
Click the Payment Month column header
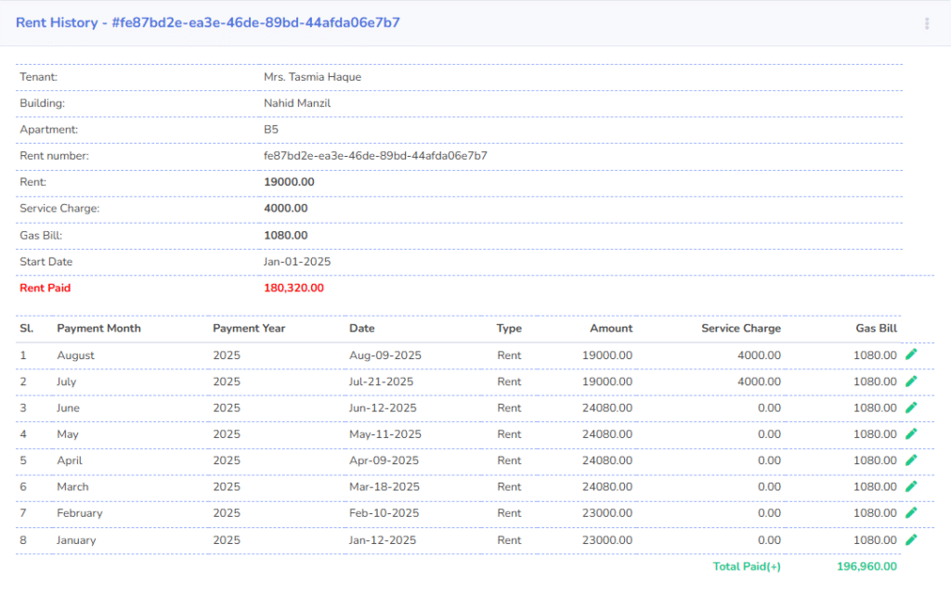(98, 328)
